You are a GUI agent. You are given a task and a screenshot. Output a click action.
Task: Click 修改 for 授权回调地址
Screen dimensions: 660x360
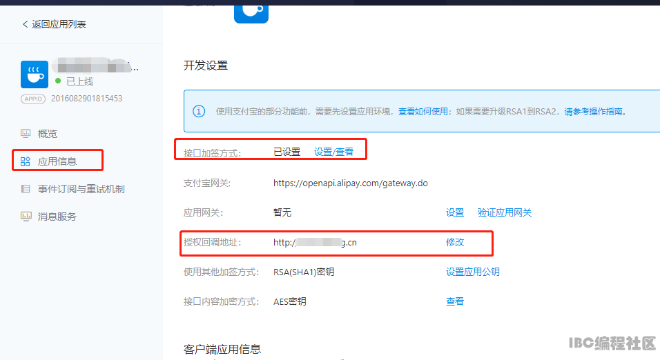[x=455, y=242]
